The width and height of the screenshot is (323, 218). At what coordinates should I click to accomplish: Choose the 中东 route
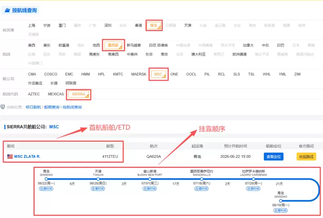click(265, 45)
